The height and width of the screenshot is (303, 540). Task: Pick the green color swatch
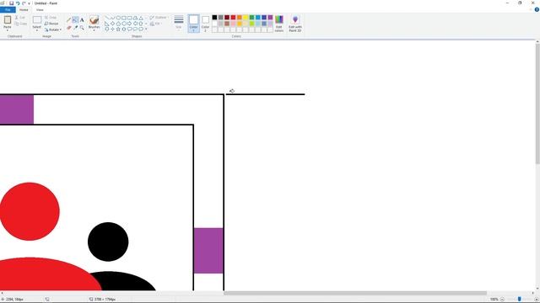click(251, 18)
